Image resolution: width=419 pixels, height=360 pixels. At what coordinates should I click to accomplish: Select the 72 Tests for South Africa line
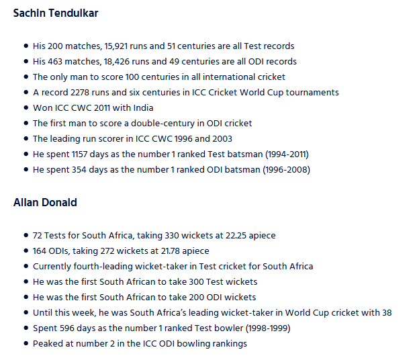(x=154, y=236)
